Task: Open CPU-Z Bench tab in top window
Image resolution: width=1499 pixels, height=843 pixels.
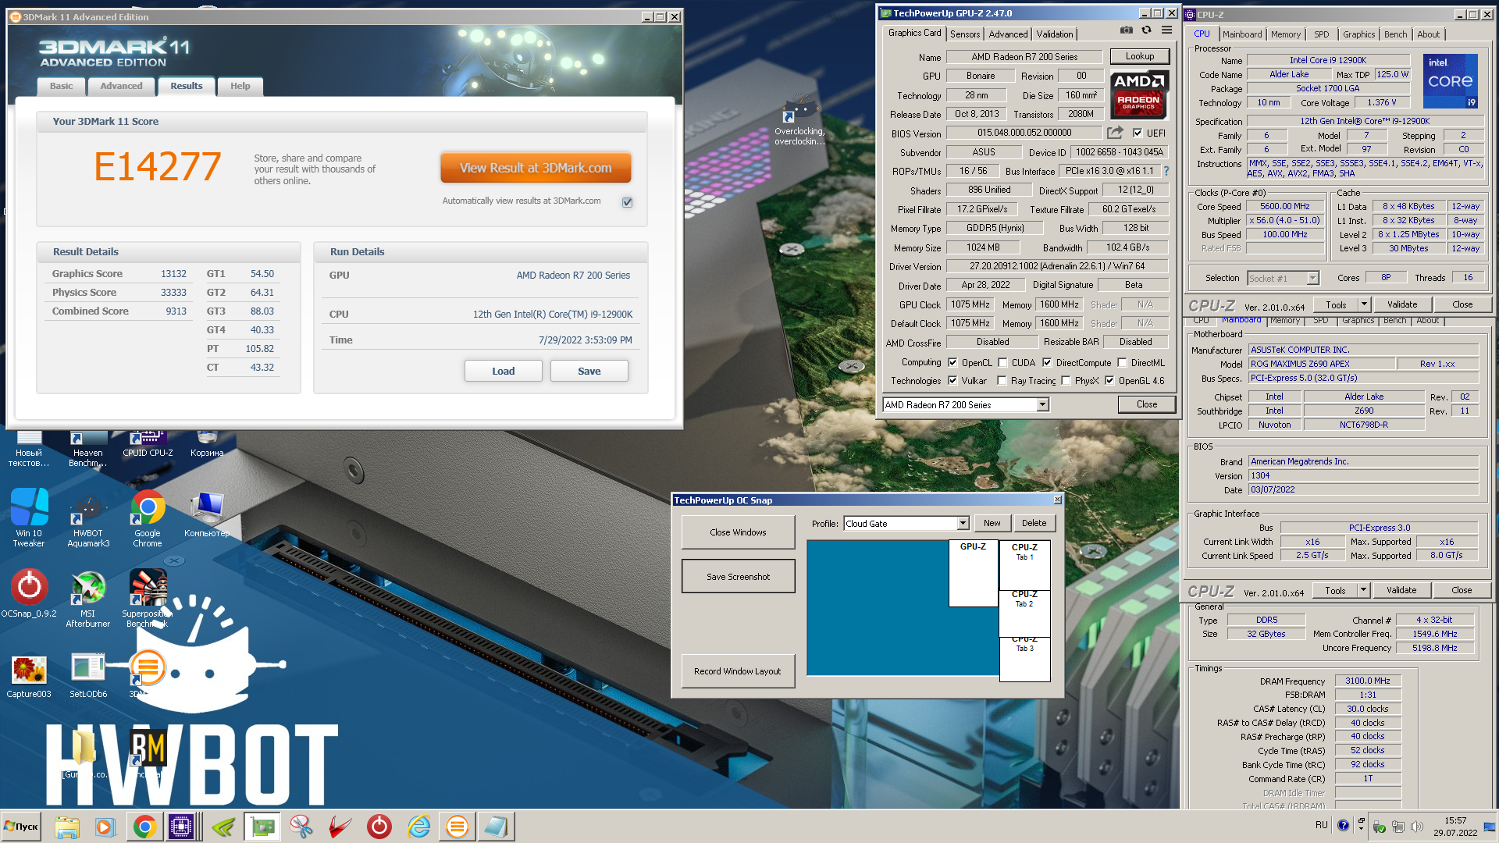Action: [x=1395, y=34]
